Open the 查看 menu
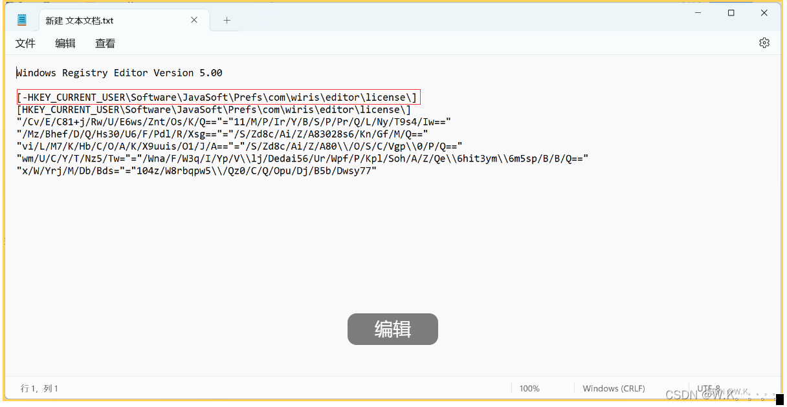 click(x=105, y=43)
